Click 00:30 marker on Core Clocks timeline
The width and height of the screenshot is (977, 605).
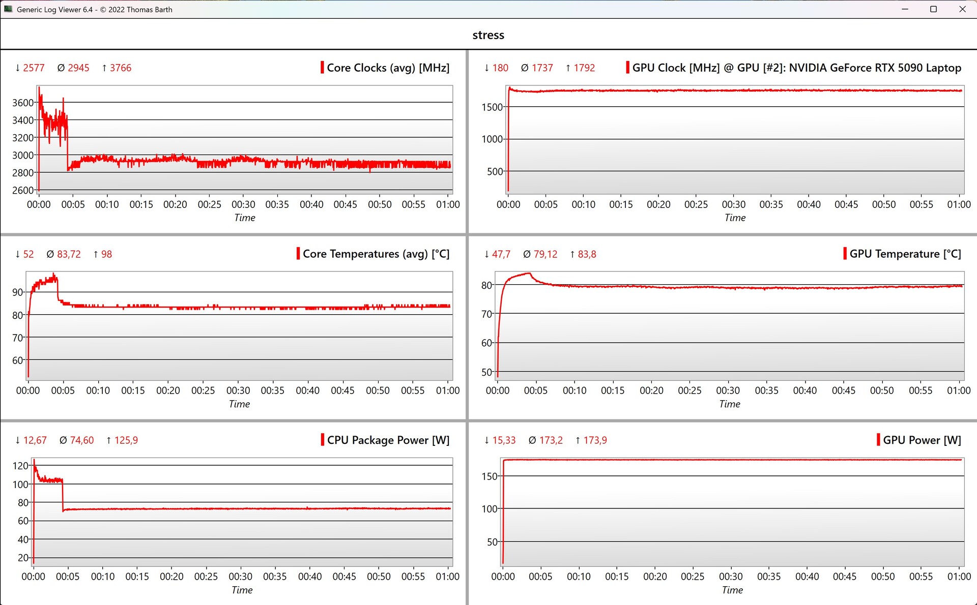pyautogui.click(x=243, y=204)
